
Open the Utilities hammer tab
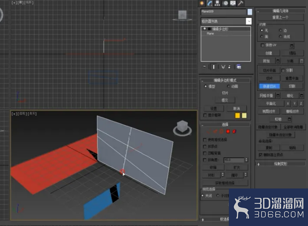[241, 3]
